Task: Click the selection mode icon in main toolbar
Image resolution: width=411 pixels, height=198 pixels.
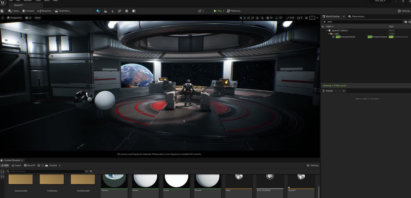Action: click(x=98, y=11)
